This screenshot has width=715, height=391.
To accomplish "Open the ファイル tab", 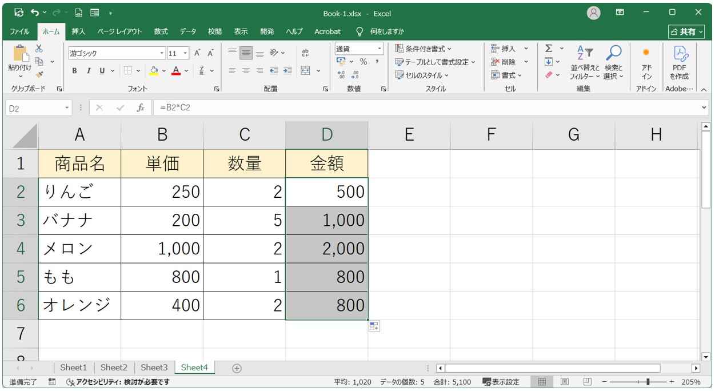I will point(20,31).
